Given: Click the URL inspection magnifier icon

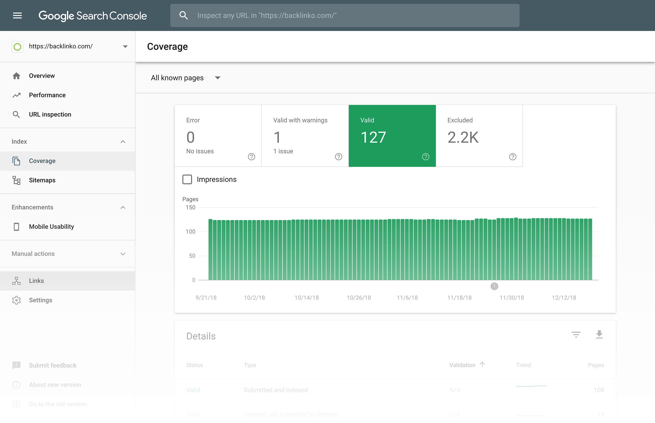Looking at the screenshot, I should click(17, 114).
